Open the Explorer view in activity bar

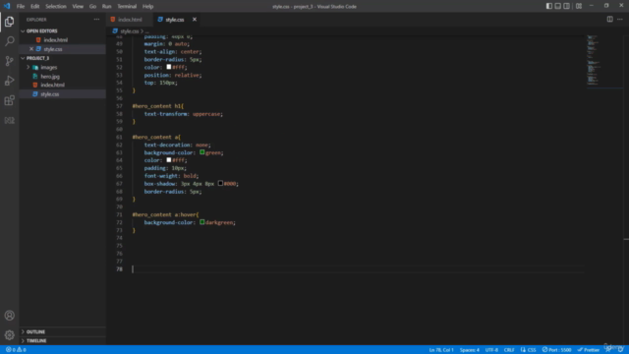click(9, 22)
